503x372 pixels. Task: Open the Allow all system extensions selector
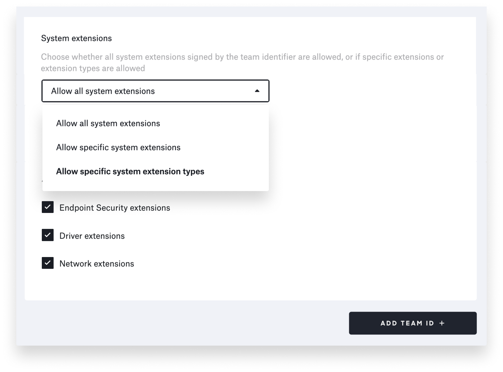155,91
